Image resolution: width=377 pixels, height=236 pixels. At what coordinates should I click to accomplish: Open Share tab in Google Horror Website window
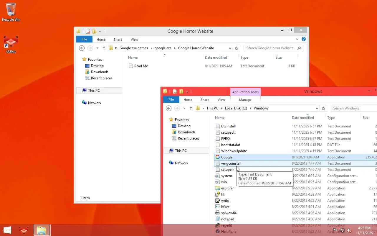coord(118,39)
